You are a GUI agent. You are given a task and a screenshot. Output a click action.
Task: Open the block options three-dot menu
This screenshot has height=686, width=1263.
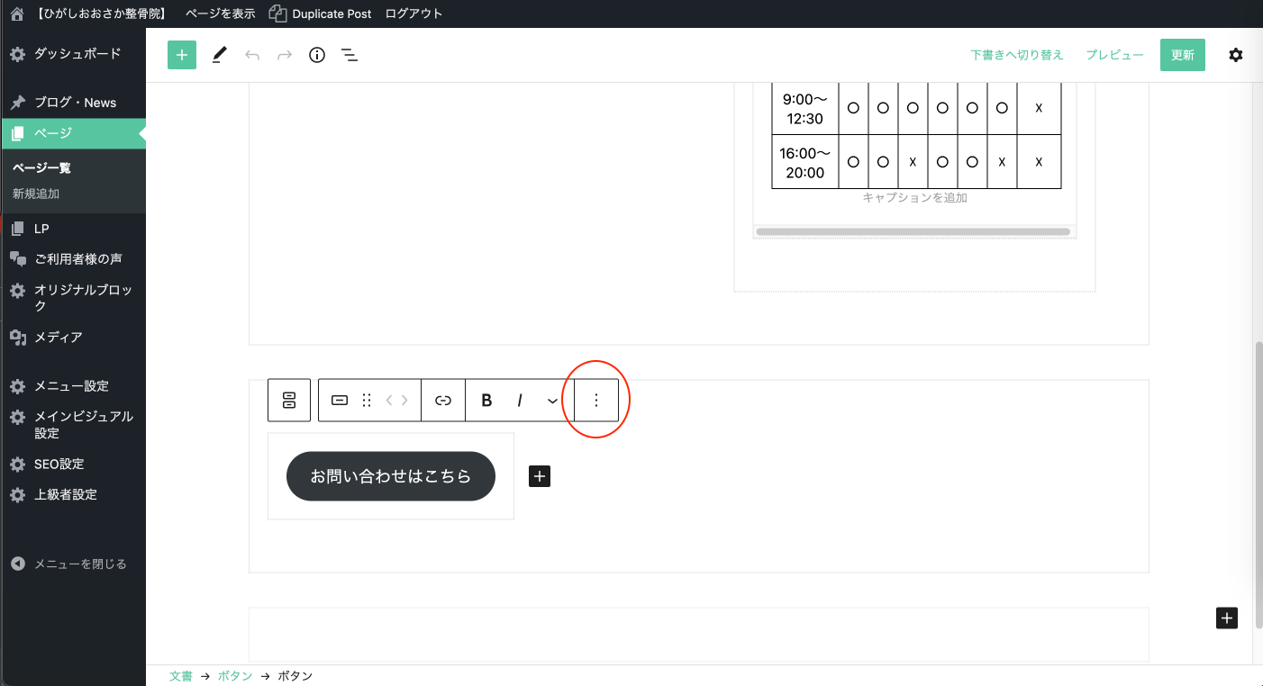(x=595, y=401)
